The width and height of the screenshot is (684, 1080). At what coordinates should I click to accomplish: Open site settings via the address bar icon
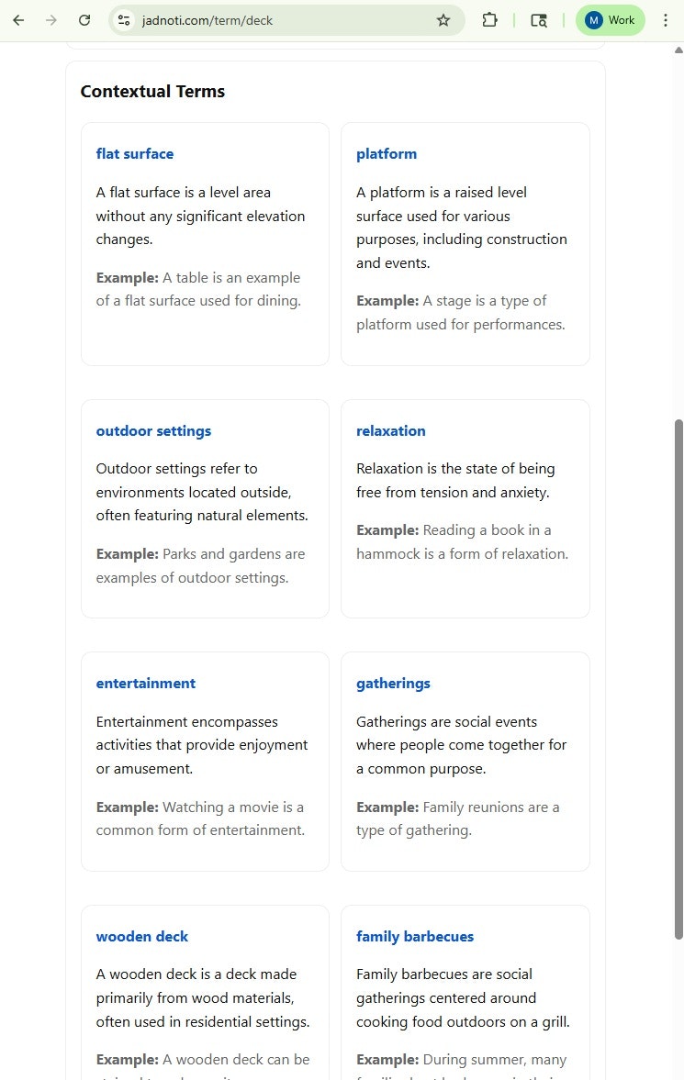pos(124,19)
